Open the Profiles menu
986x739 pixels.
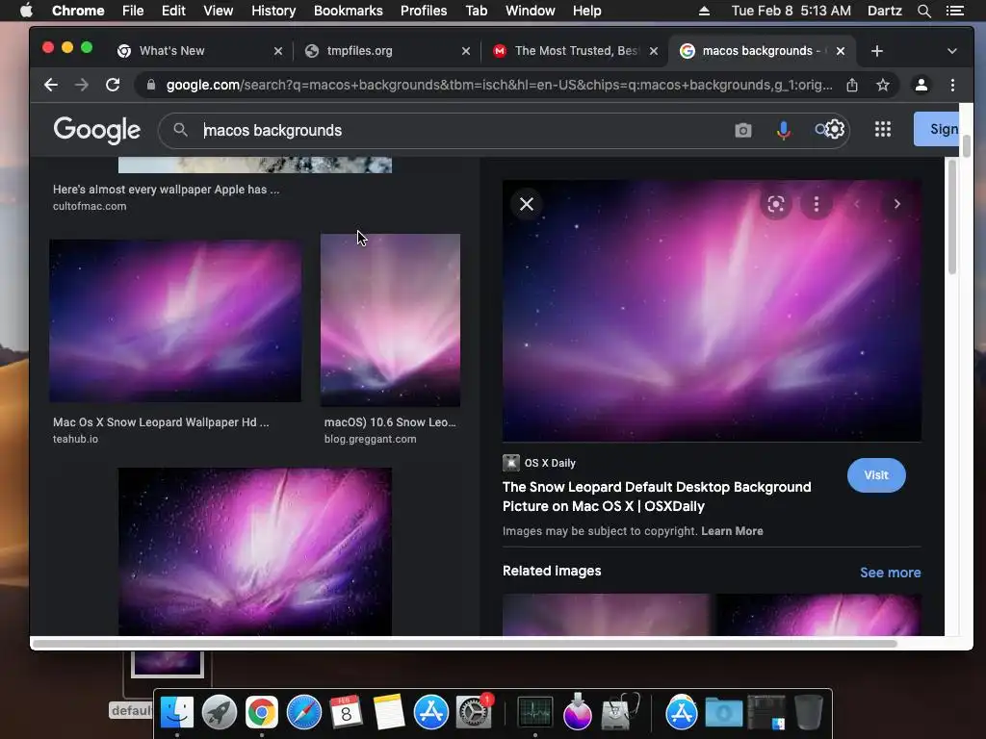tap(424, 11)
